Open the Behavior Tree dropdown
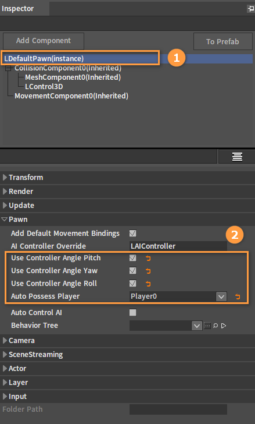This screenshot has height=424, width=255. click(x=197, y=326)
